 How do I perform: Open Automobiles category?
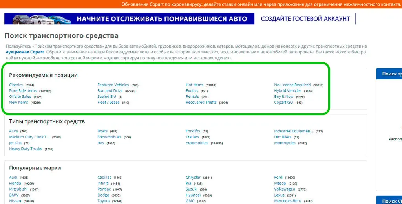click(197, 143)
